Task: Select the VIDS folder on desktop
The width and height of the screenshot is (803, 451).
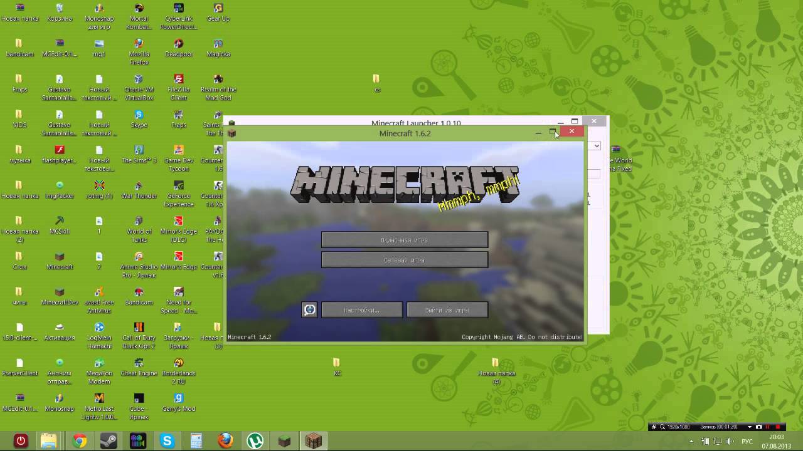Action: pyautogui.click(x=19, y=120)
